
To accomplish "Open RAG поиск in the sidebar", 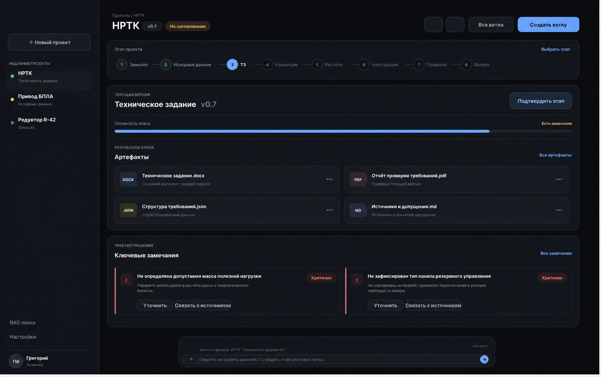I will [x=23, y=323].
